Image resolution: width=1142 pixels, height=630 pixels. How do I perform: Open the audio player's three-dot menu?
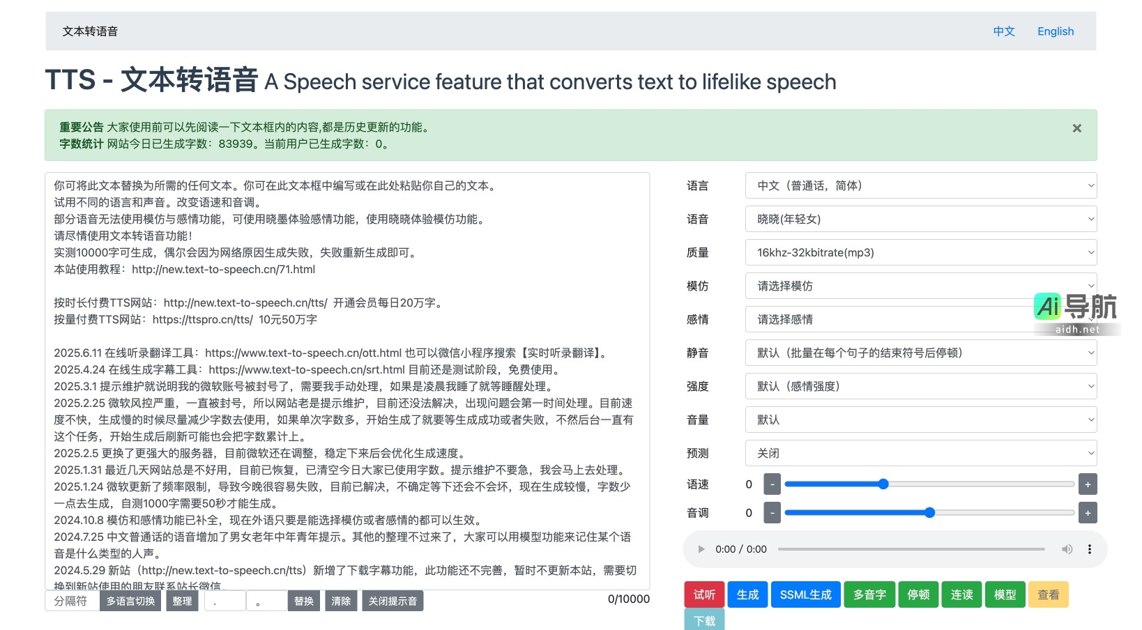pos(1090,549)
